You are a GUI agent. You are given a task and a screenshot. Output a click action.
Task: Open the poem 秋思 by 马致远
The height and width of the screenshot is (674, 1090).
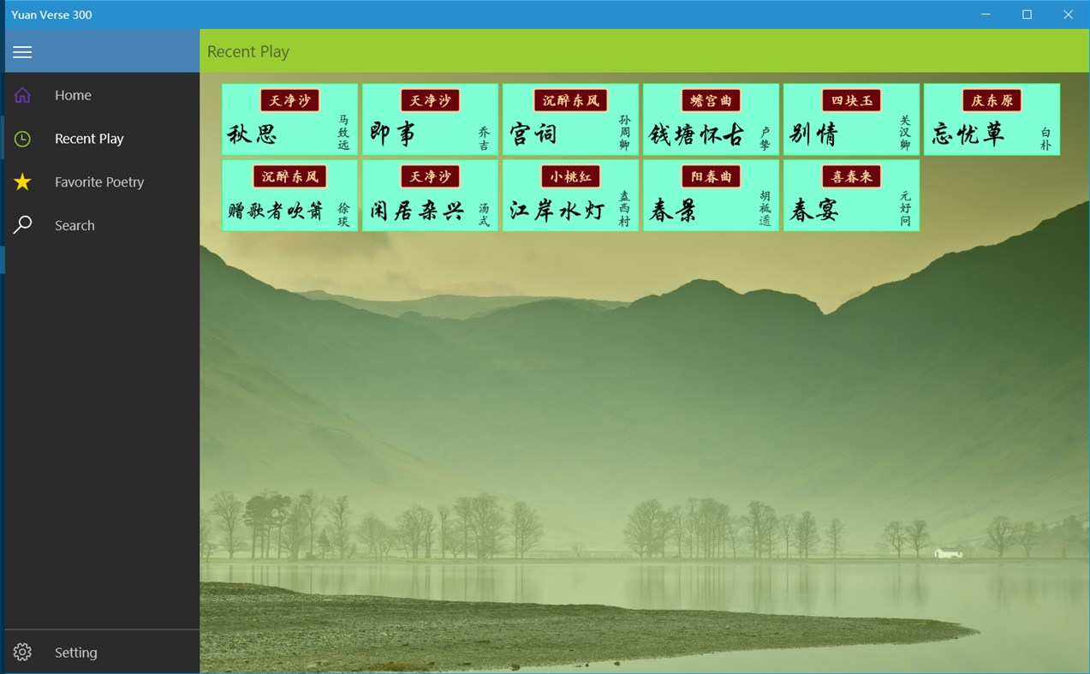pyautogui.click(x=289, y=119)
